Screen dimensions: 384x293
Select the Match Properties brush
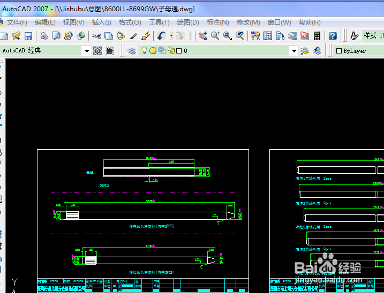[133, 36]
